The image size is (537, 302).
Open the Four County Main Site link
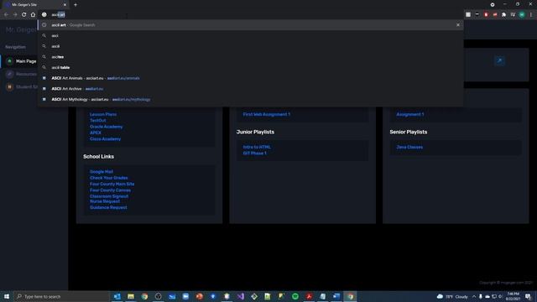[x=112, y=185]
